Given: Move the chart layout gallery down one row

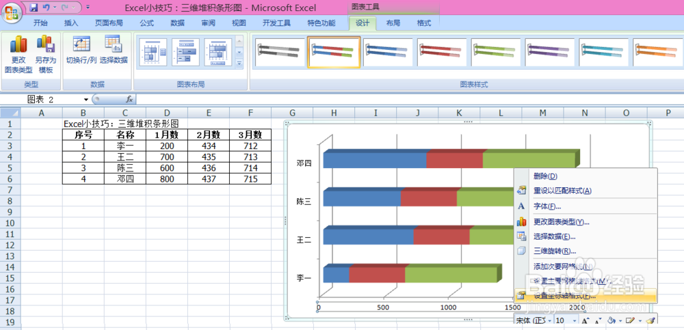Looking at the screenshot, I should point(239,52).
